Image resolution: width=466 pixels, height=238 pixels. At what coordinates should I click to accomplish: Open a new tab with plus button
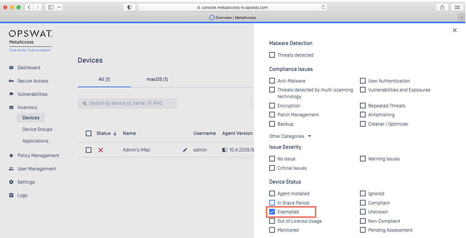point(462,18)
